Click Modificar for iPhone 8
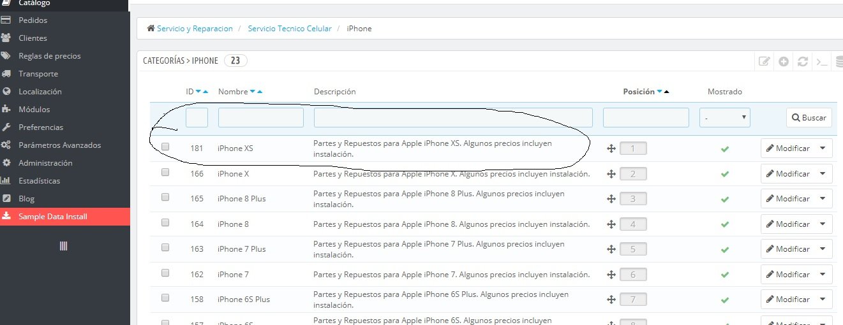This screenshot has height=325, width=843. 787,224
